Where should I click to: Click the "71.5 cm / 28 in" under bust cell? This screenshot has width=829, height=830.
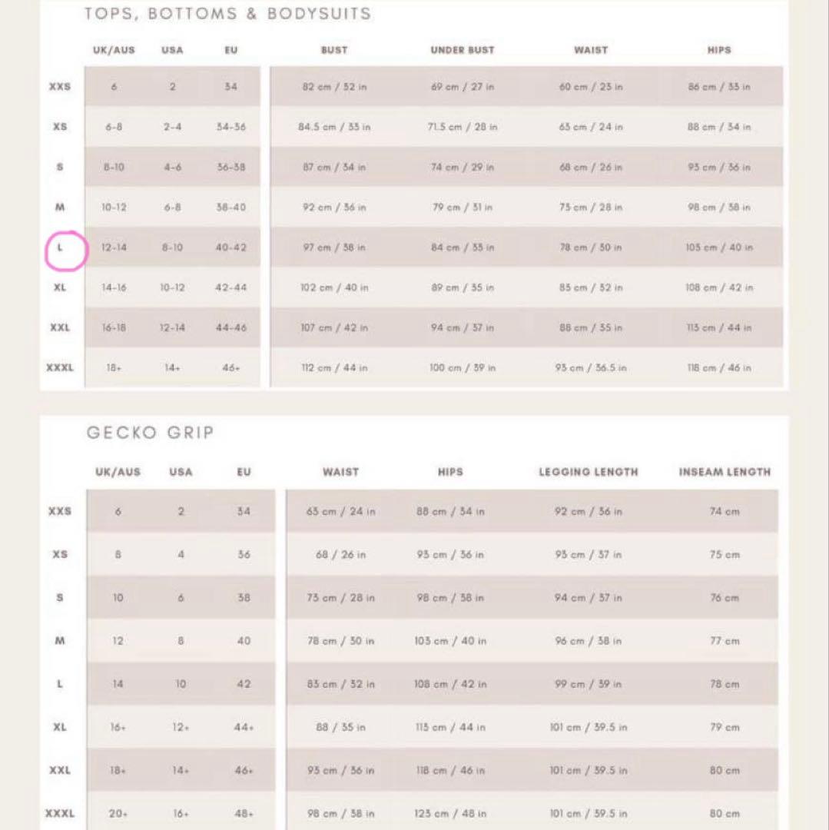pos(463,127)
